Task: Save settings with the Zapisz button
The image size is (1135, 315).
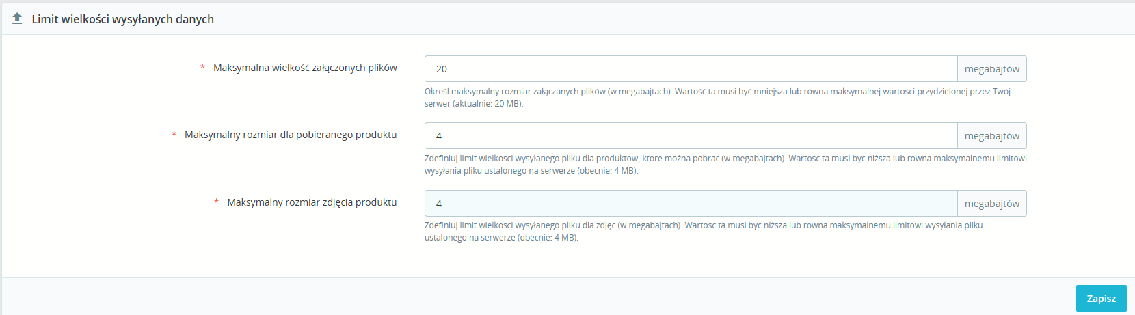Action: tap(1101, 299)
